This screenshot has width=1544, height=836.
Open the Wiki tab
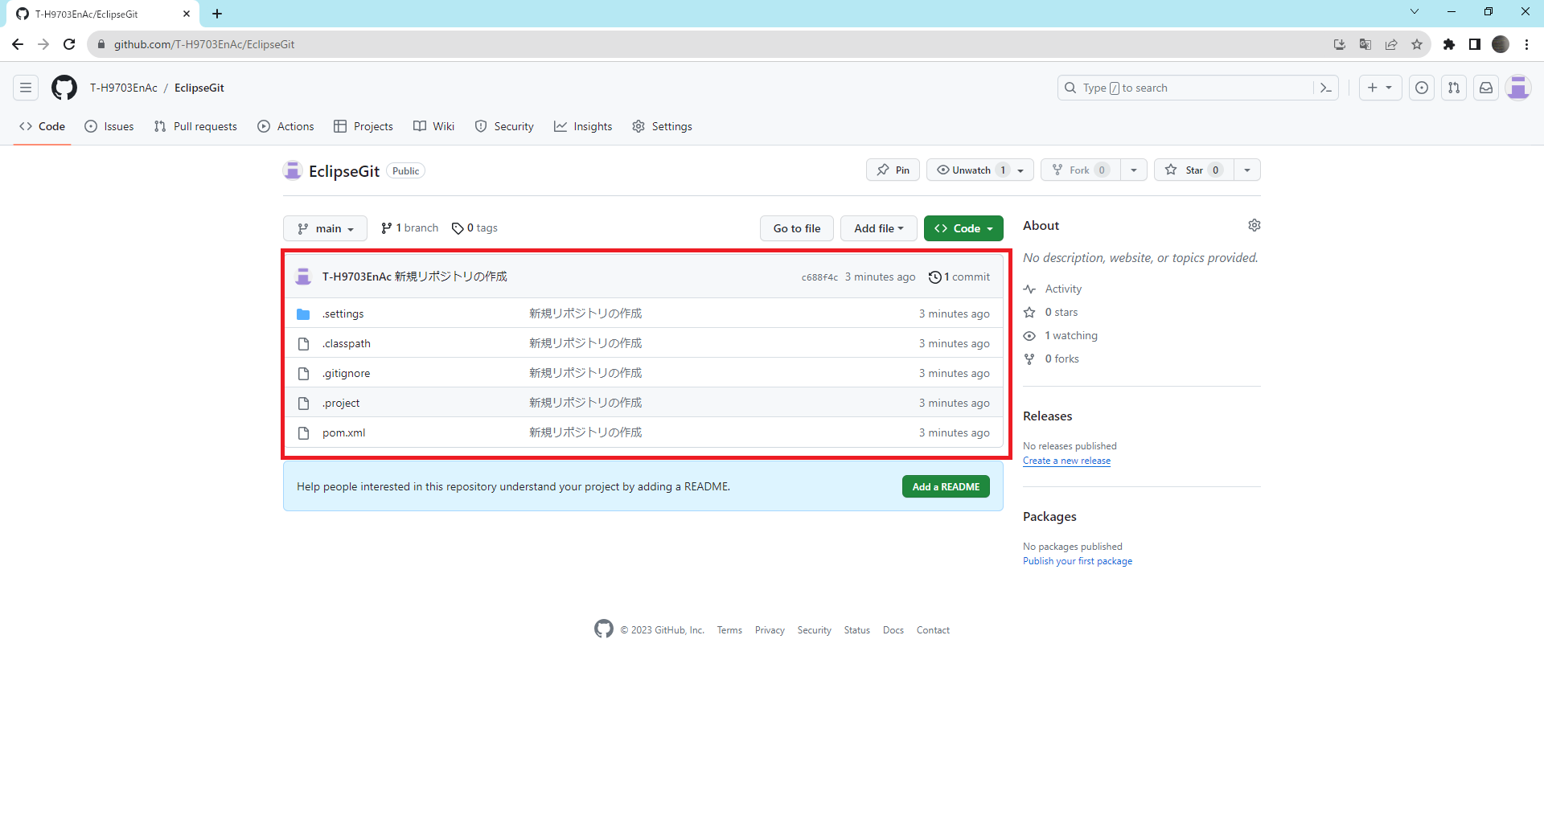click(x=434, y=126)
